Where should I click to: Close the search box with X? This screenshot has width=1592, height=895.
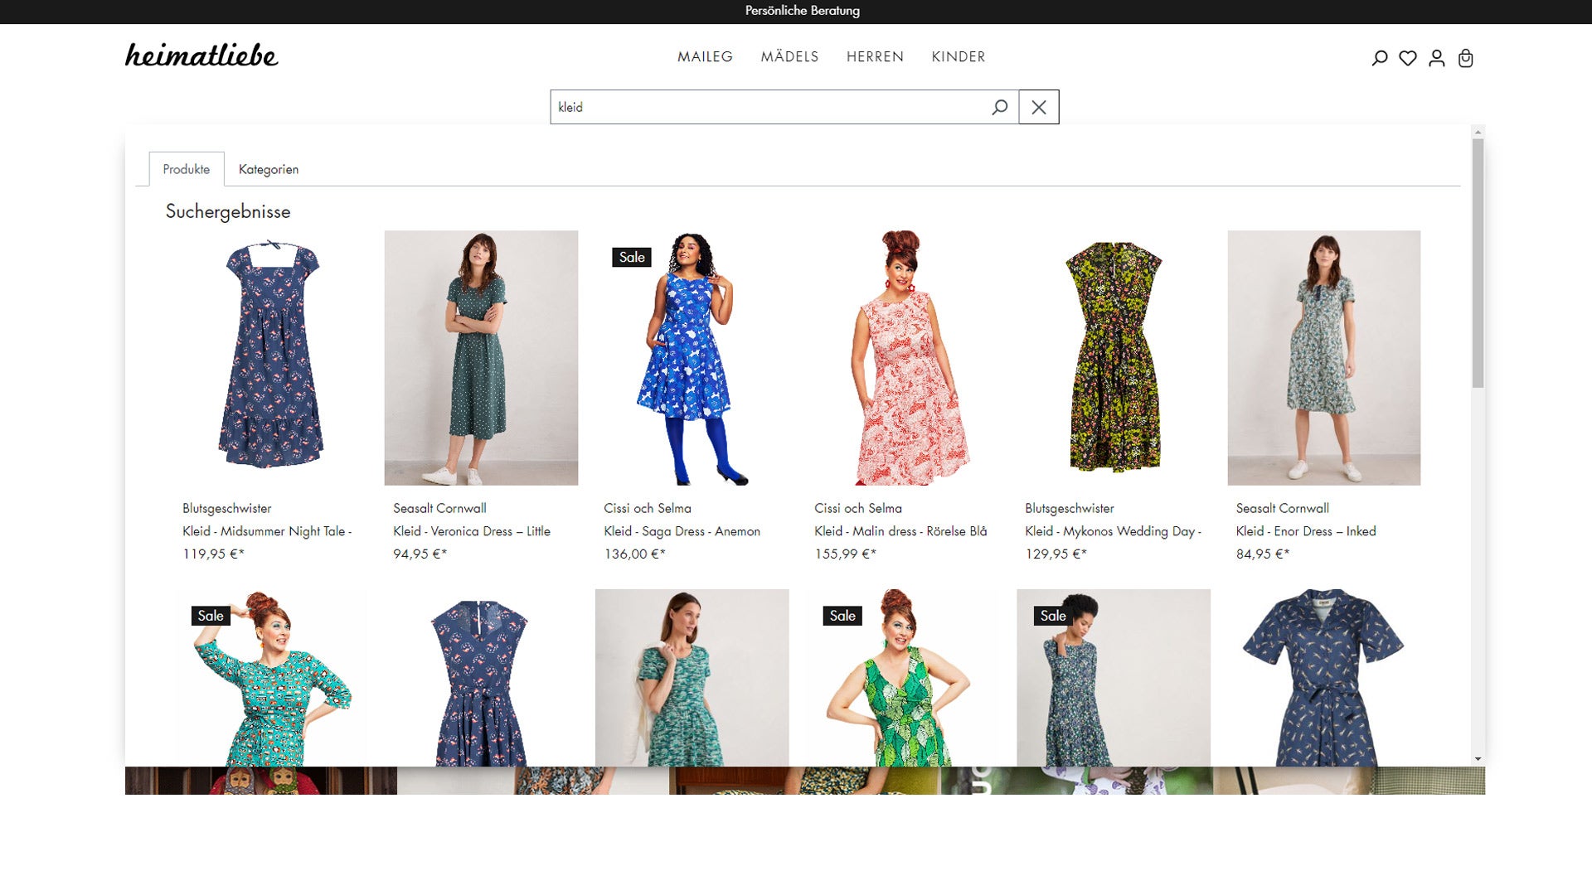point(1039,107)
